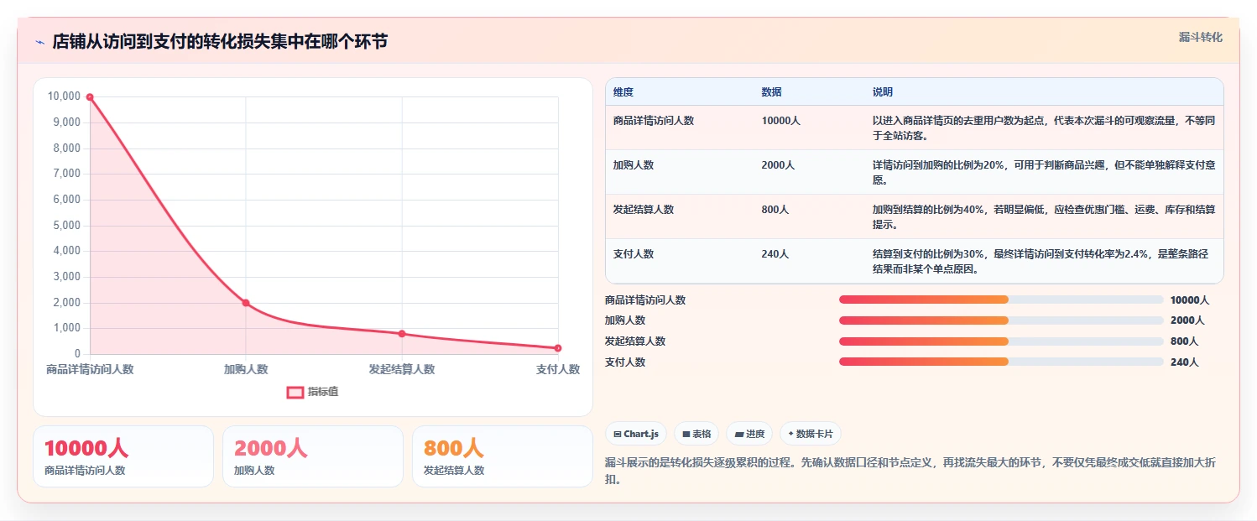This screenshot has height=521, width=1257.
Task: Select the 表格 chip
Action: (x=696, y=434)
